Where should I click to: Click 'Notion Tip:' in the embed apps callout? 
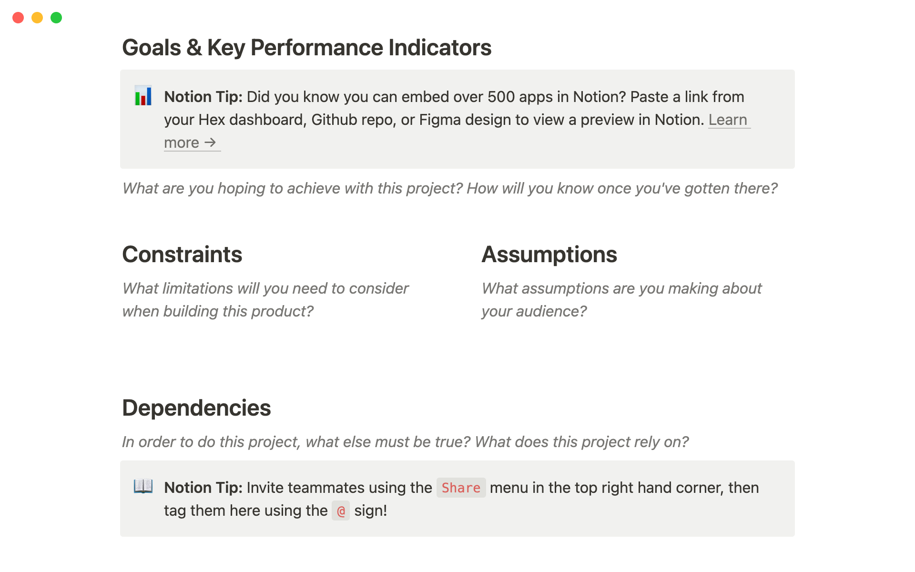pyautogui.click(x=203, y=97)
